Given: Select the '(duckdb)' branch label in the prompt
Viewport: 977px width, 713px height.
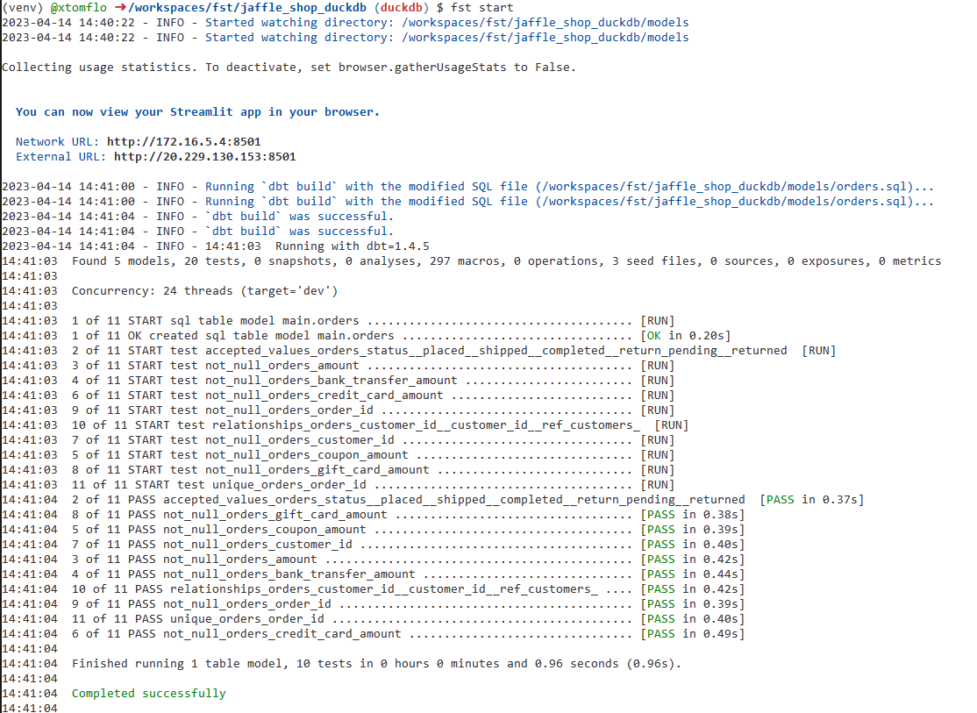Looking at the screenshot, I should click(x=402, y=8).
